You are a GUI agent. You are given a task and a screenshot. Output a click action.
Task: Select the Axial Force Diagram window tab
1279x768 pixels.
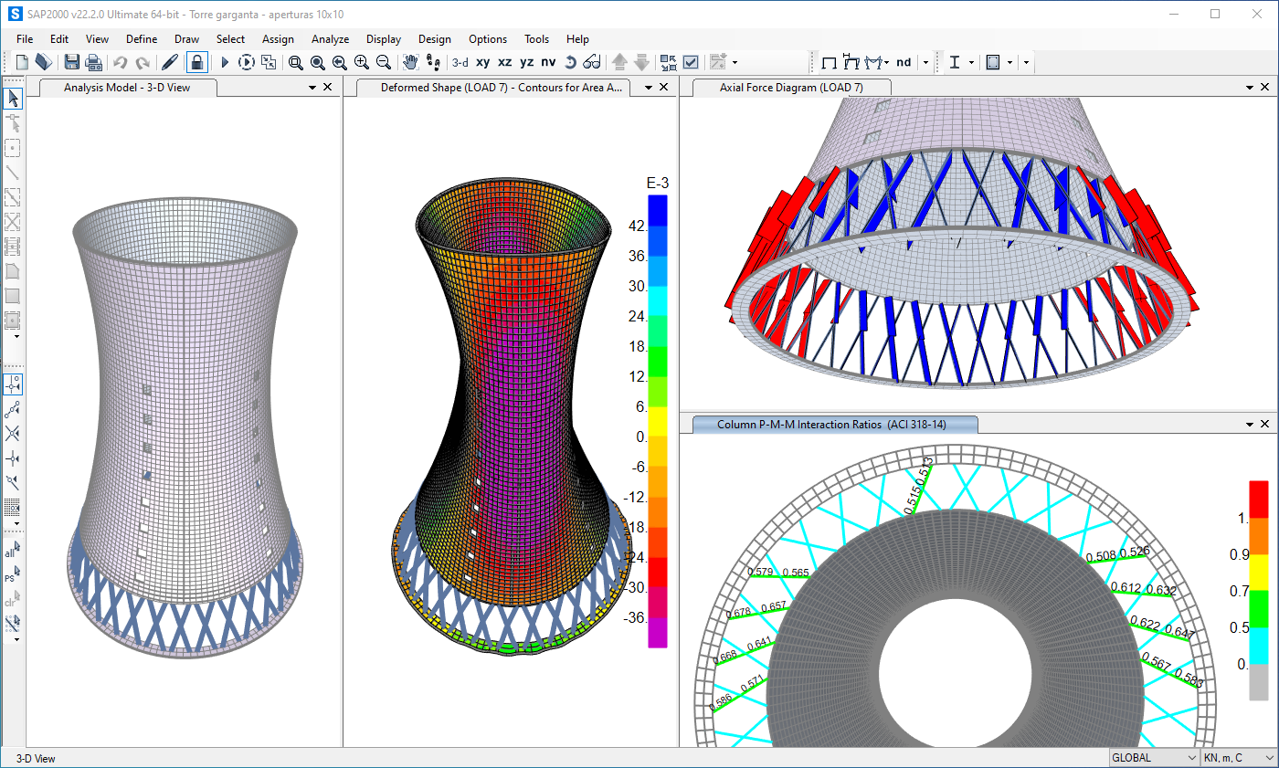(x=791, y=87)
